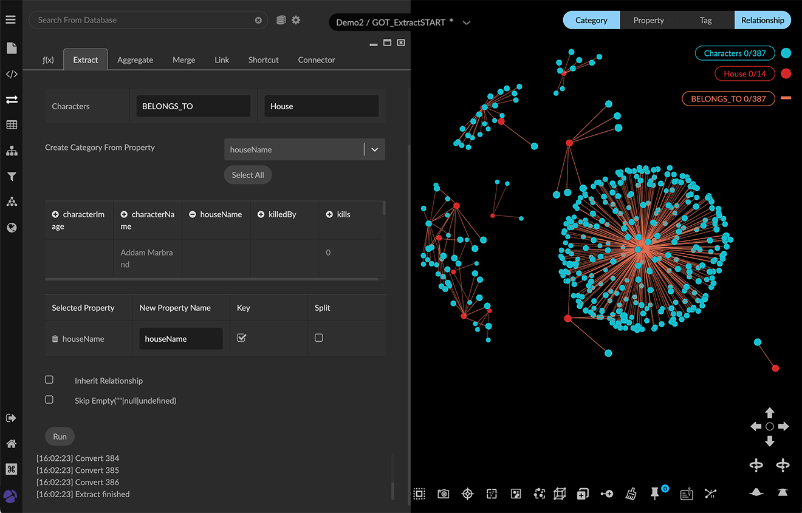Viewport: 802px width, 513px height.
Task: Click the broom clear icon in bottom toolbar
Action: pyautogui.click(x=631, y=494)
